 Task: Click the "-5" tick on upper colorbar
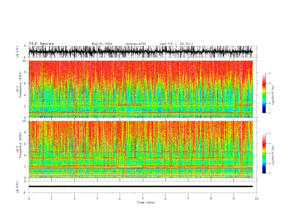coord(269,93)
